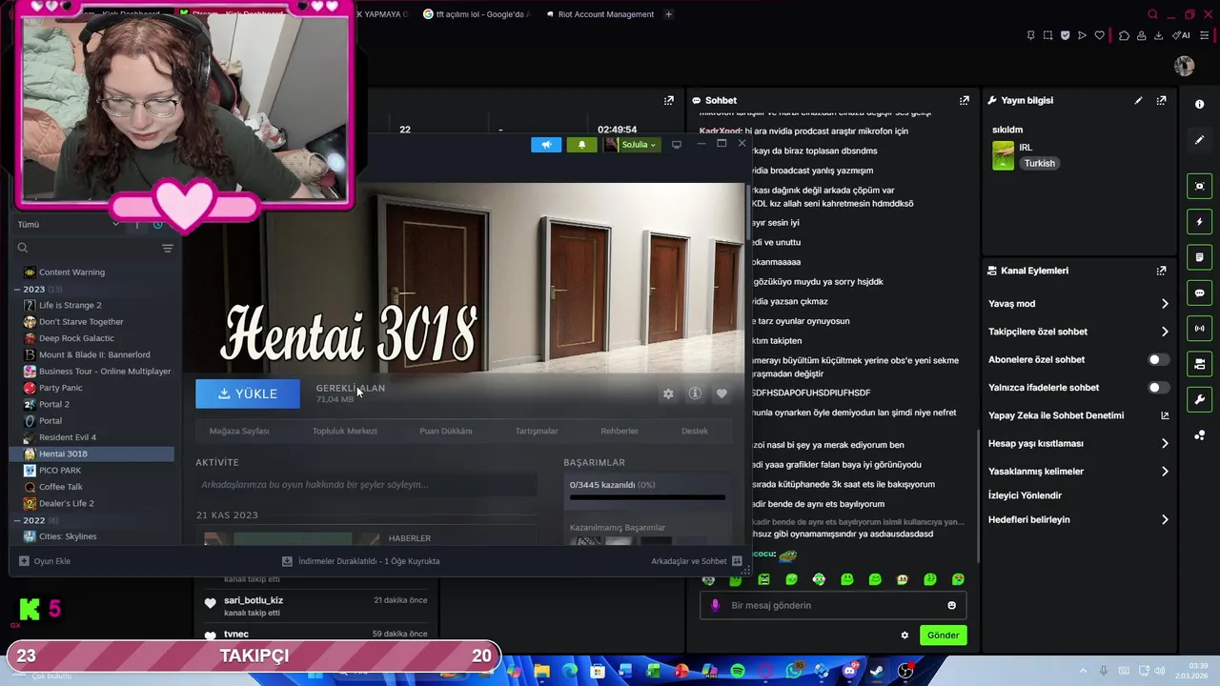Click the purple microphone icon in chat input

pos(716,605)
